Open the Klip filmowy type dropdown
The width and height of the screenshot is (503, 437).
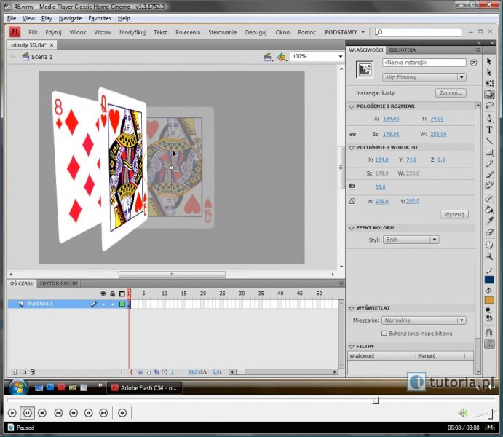[424, 77]
